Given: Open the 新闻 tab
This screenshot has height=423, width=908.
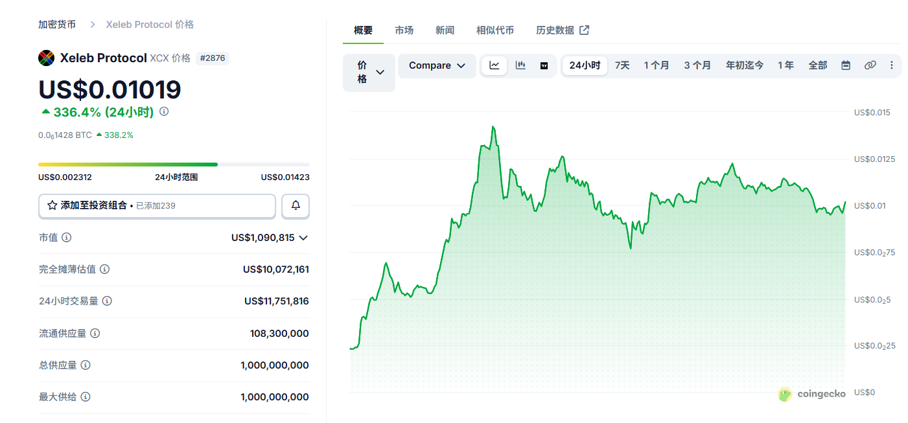Looking at the screenshot, I should [445, 30].
